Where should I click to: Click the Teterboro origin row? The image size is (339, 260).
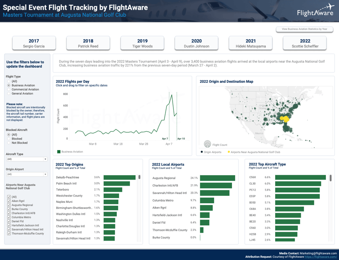(96, 190)
